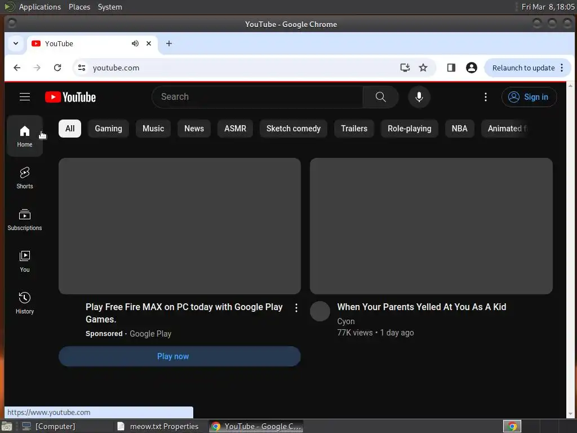Select the Sketch comedy filter chip

click(293, 129)
